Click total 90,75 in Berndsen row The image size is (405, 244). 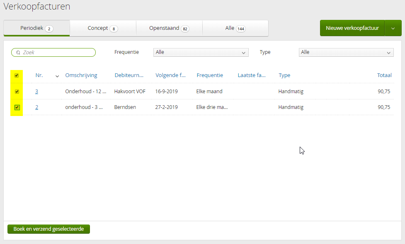pos(384,107)
